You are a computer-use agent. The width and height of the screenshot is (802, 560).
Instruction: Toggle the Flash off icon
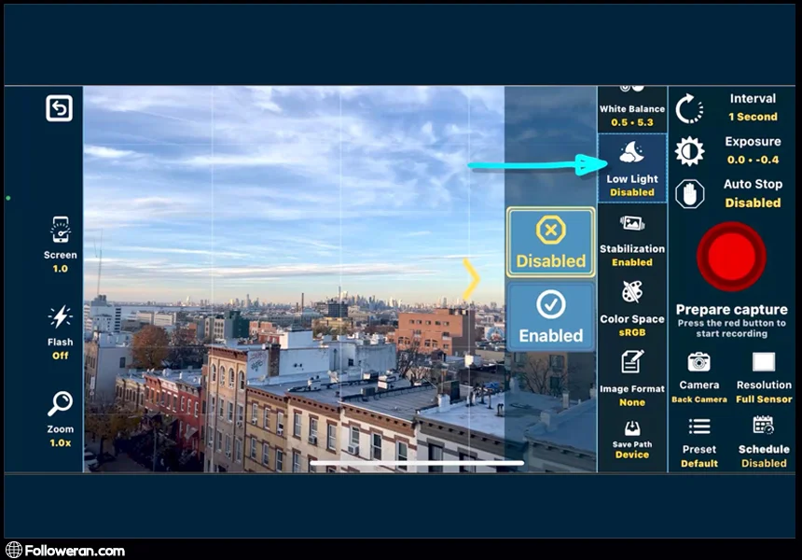pos(60,317)
